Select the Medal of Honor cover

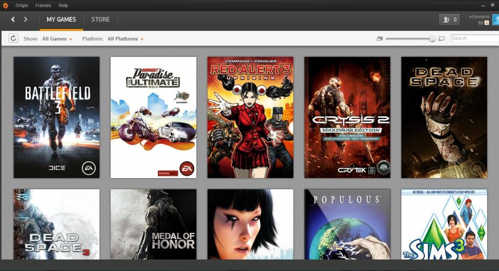[153, 224]
